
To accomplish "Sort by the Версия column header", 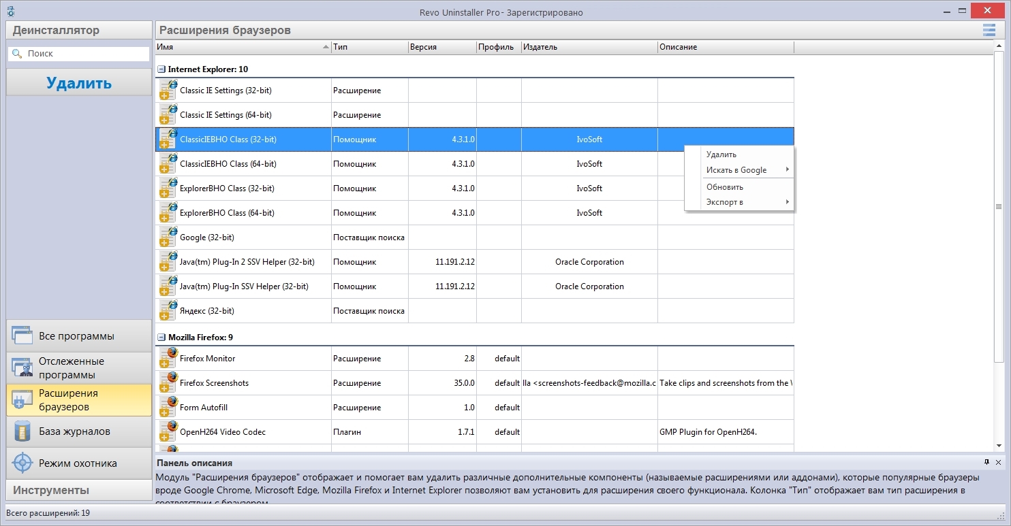I will [443, 47].
